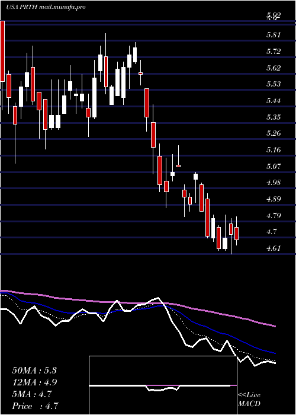The height and width of the screenshot is (415, 296).
Task: Click the tall red first candlestick at chart's left edge
Action: (2, 51)
